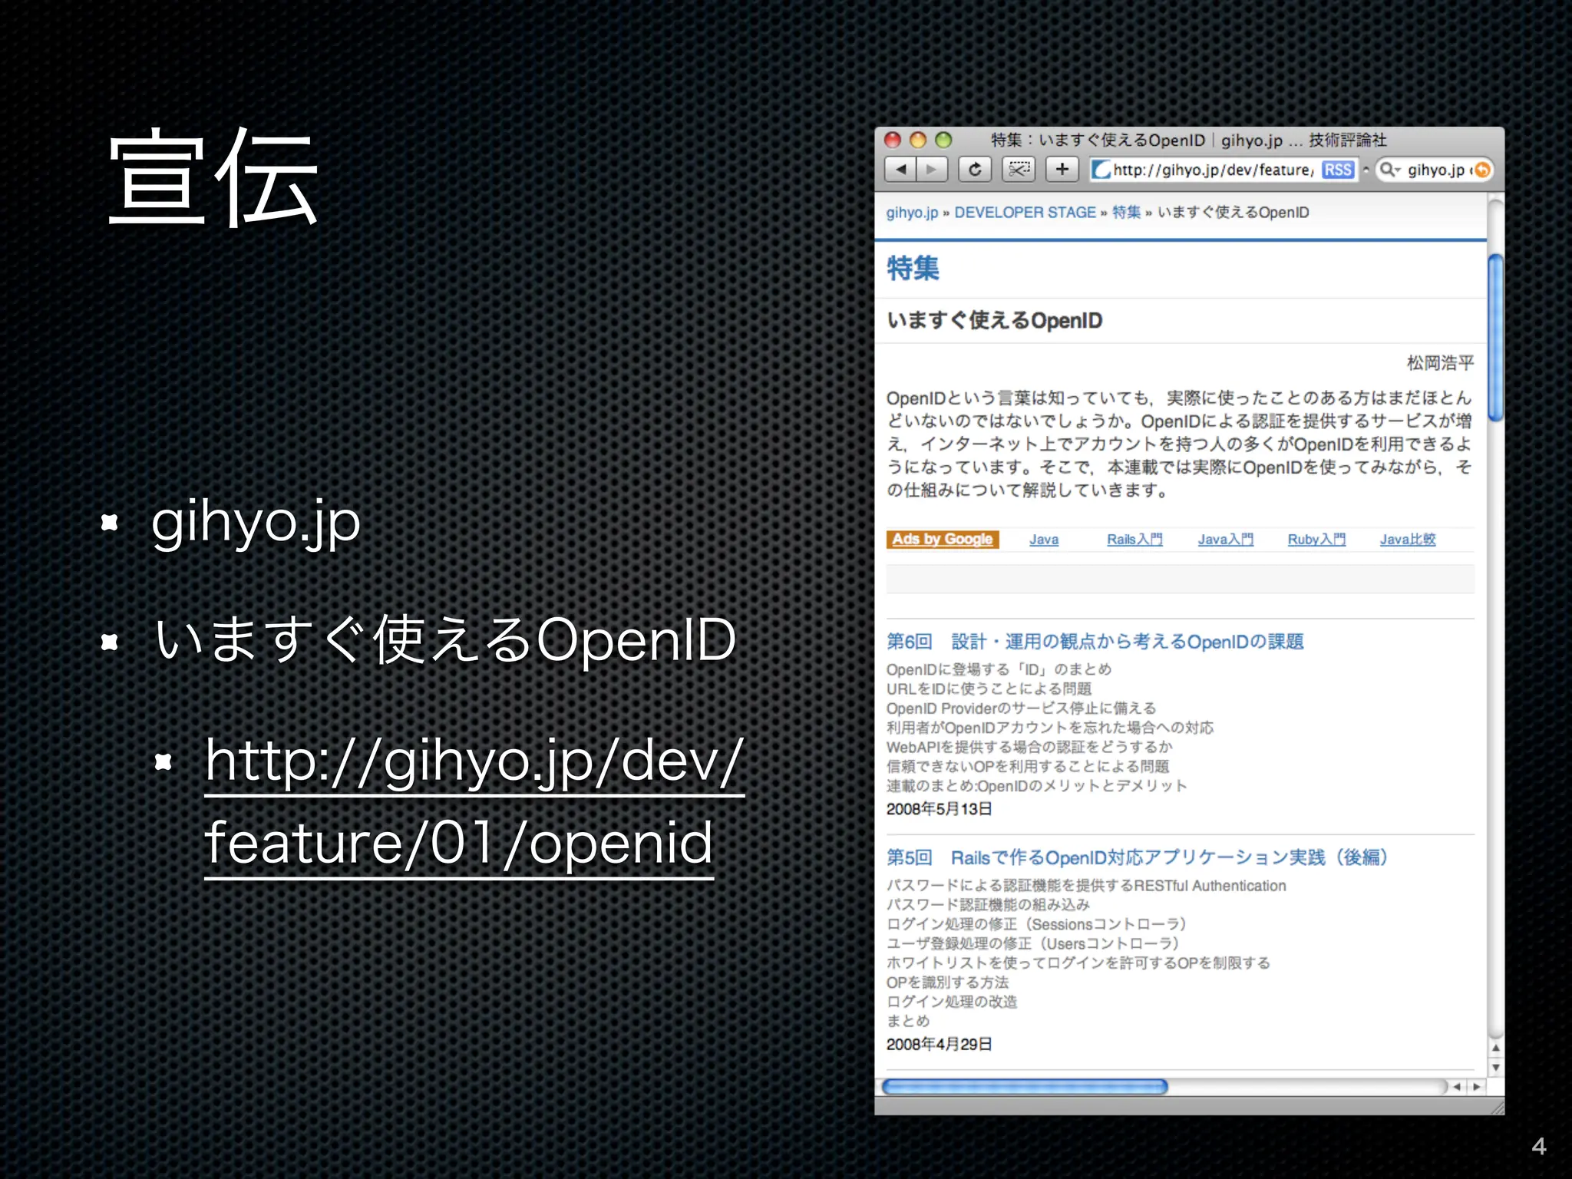The image size is (1572, 1179).
Task: Click the horizontal scroll left arrow
Action: tap(1457, 1087)
